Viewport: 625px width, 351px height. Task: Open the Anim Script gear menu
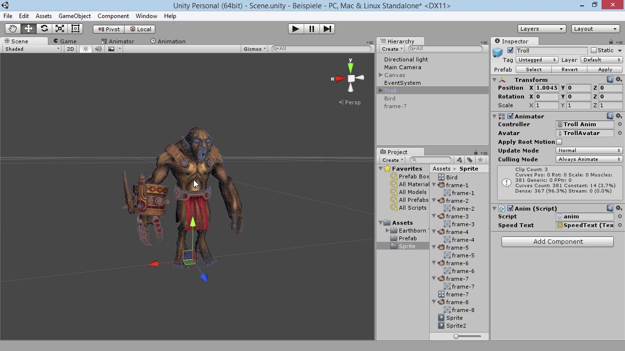(x=619, y=208)
